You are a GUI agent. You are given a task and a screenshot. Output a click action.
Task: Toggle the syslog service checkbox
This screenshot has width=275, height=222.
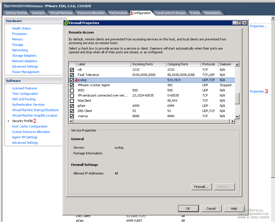click(72, 80)
